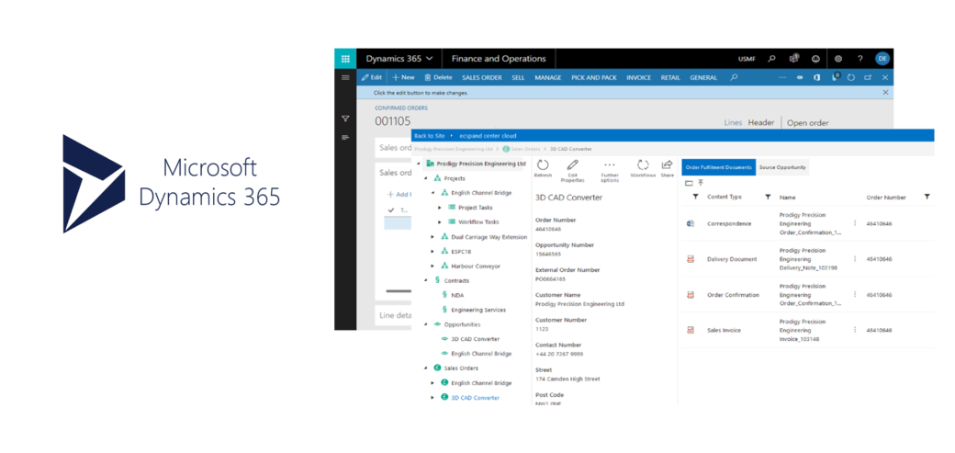Click the Correspondence content type cell
Viewport: 955px width, 453px height.
[729, 224]
